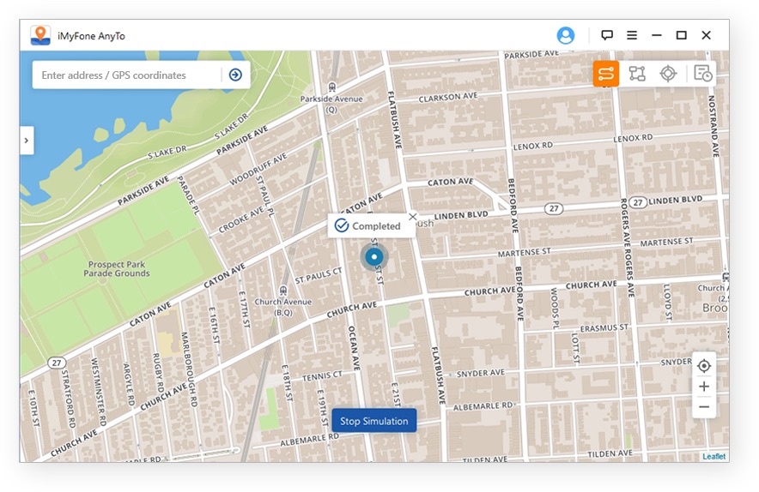Click the Prospect Park Parade Grounds label
Screen dimensions: 759x492
pos(117,269)
